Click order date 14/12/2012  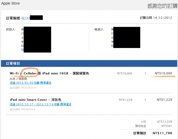click(x=162, y=18)
